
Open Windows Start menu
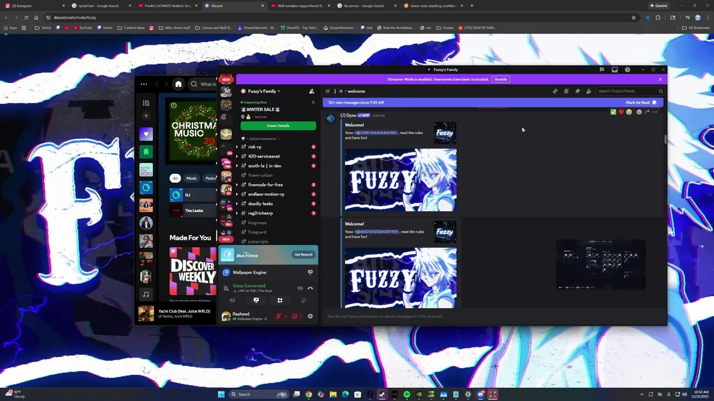tap(221, 394)
